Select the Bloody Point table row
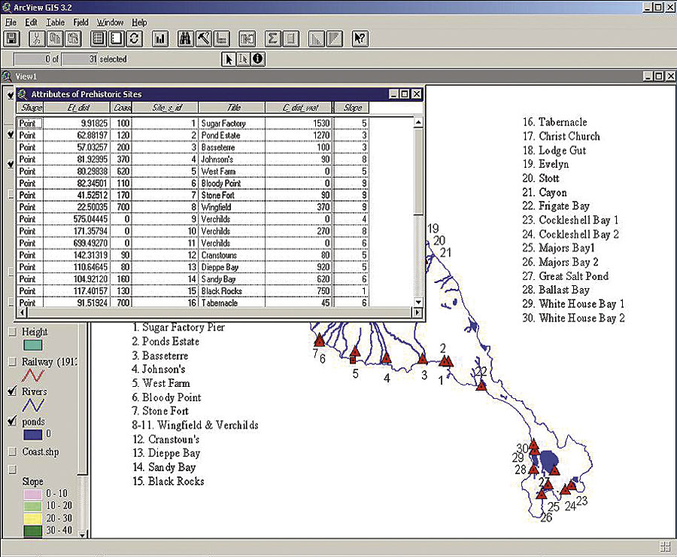 click(x=193, y=183)
